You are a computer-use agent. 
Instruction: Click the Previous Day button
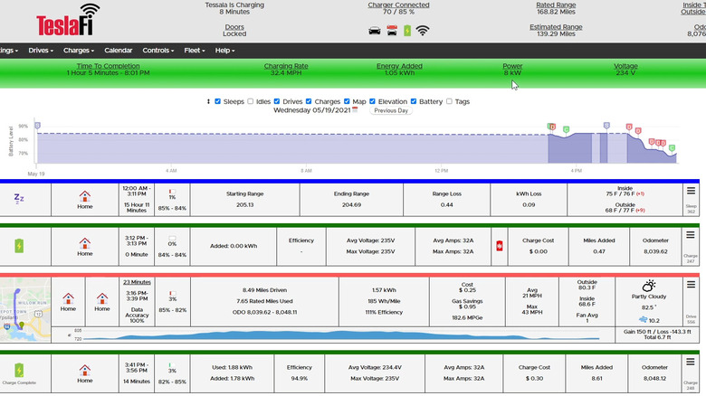391,110
